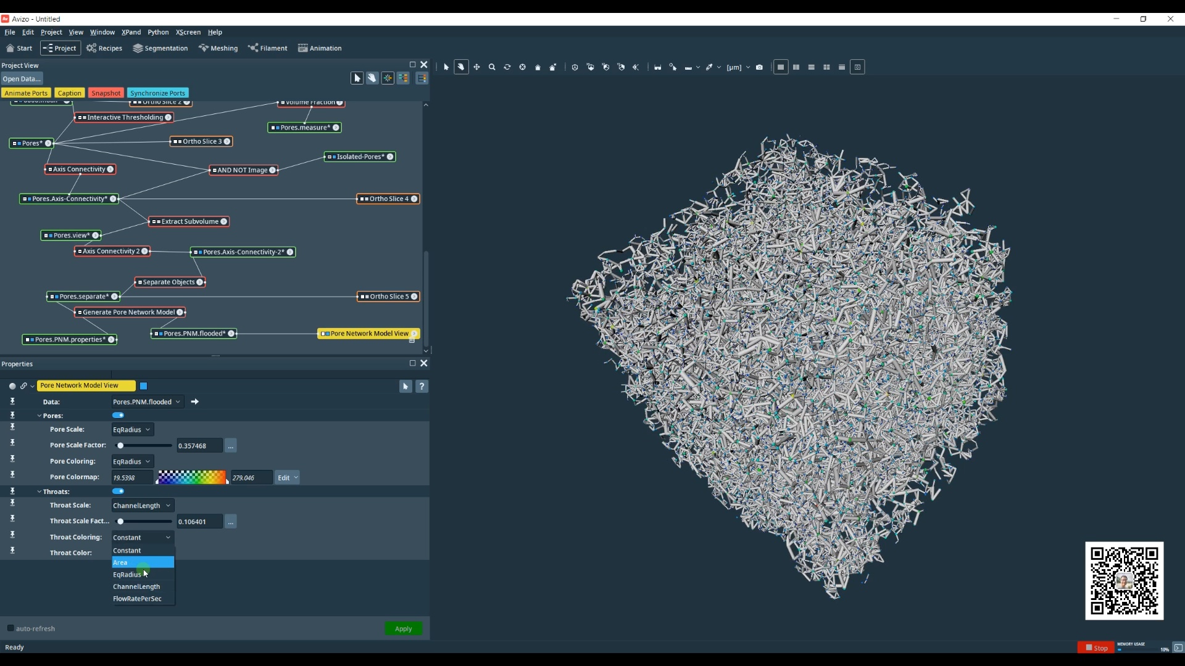1185x666 pixels.
Task: Open the Python menu
Action: click(x=158, y=32)
